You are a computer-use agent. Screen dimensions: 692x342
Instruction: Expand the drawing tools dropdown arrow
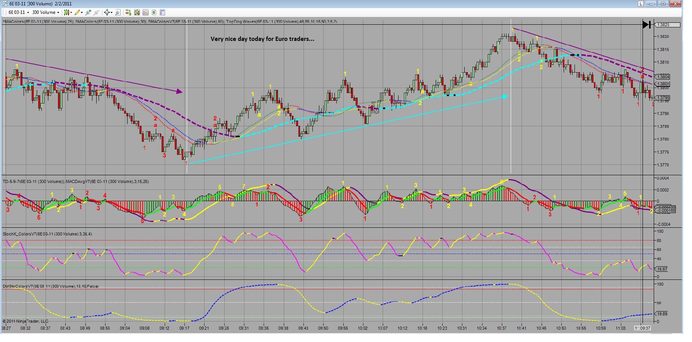pos(82,12)
